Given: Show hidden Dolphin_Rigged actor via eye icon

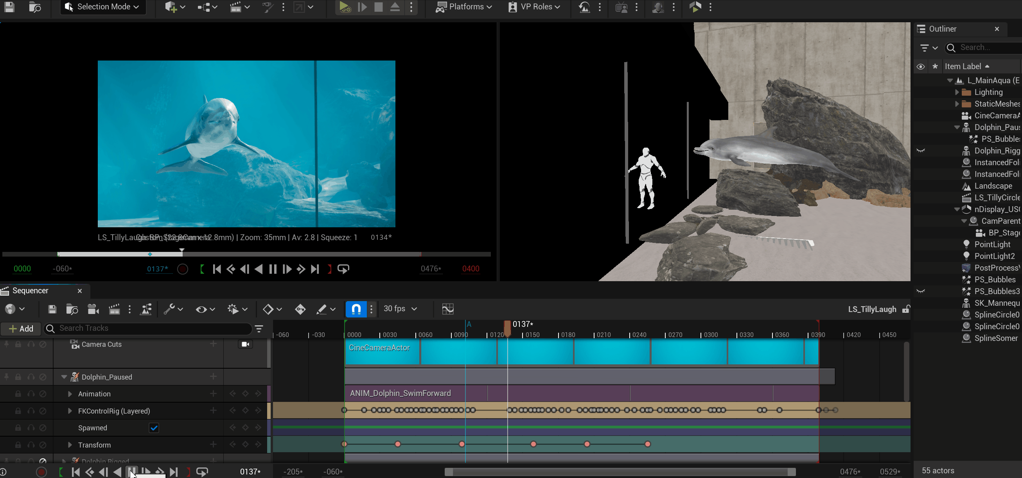Looking at the screenshot, I should click(920, 151).
